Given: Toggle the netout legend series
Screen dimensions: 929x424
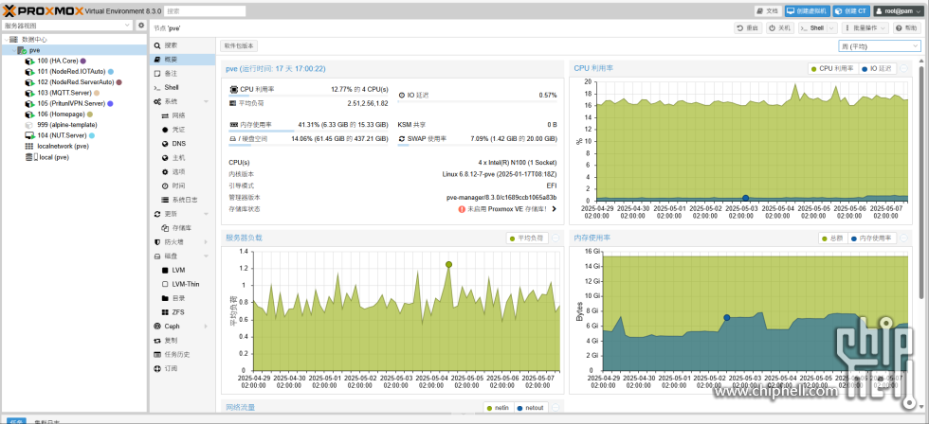Looking at the screenshot, I should (531, 408).
